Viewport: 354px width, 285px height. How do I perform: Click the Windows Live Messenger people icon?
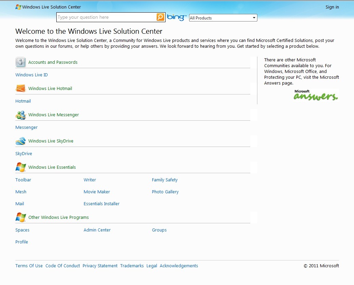21,115
